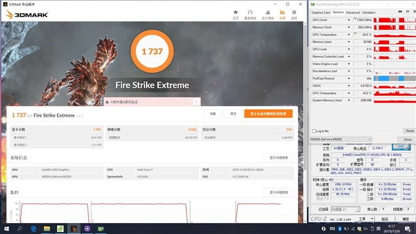The height and width of the screenshot is (234, 416).
Task: Click the 3DMARK logo
Action: coord(27,15)
